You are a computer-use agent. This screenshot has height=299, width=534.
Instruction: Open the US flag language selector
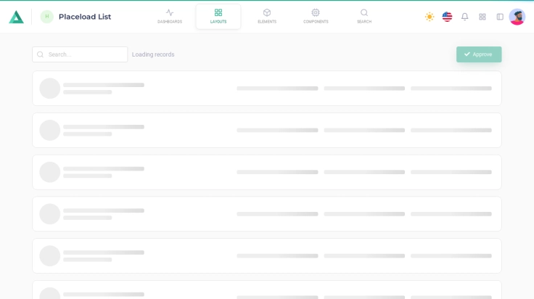coord(447,17)
